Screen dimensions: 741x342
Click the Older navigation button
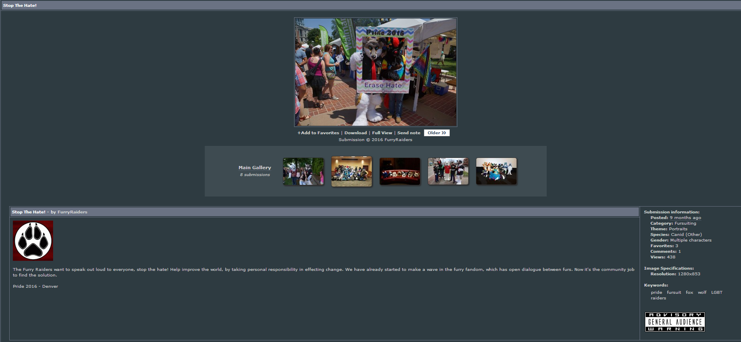437,133
